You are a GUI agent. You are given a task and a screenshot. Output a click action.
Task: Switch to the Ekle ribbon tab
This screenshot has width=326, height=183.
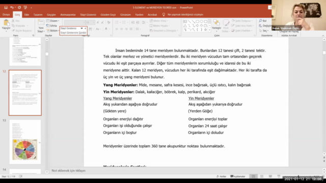pyautogui.click(x=26, y=15)
